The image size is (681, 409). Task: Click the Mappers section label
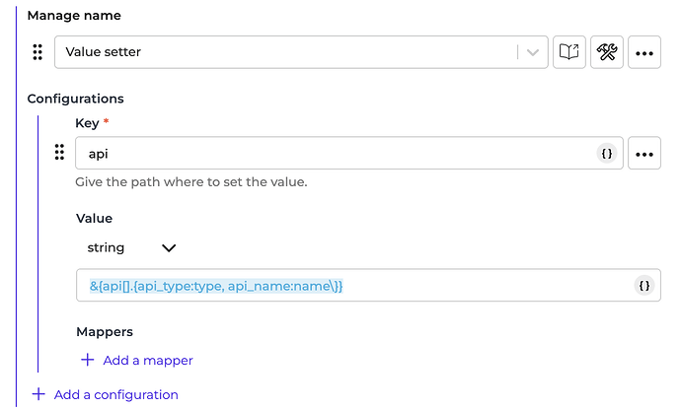(x=104, y=332)
